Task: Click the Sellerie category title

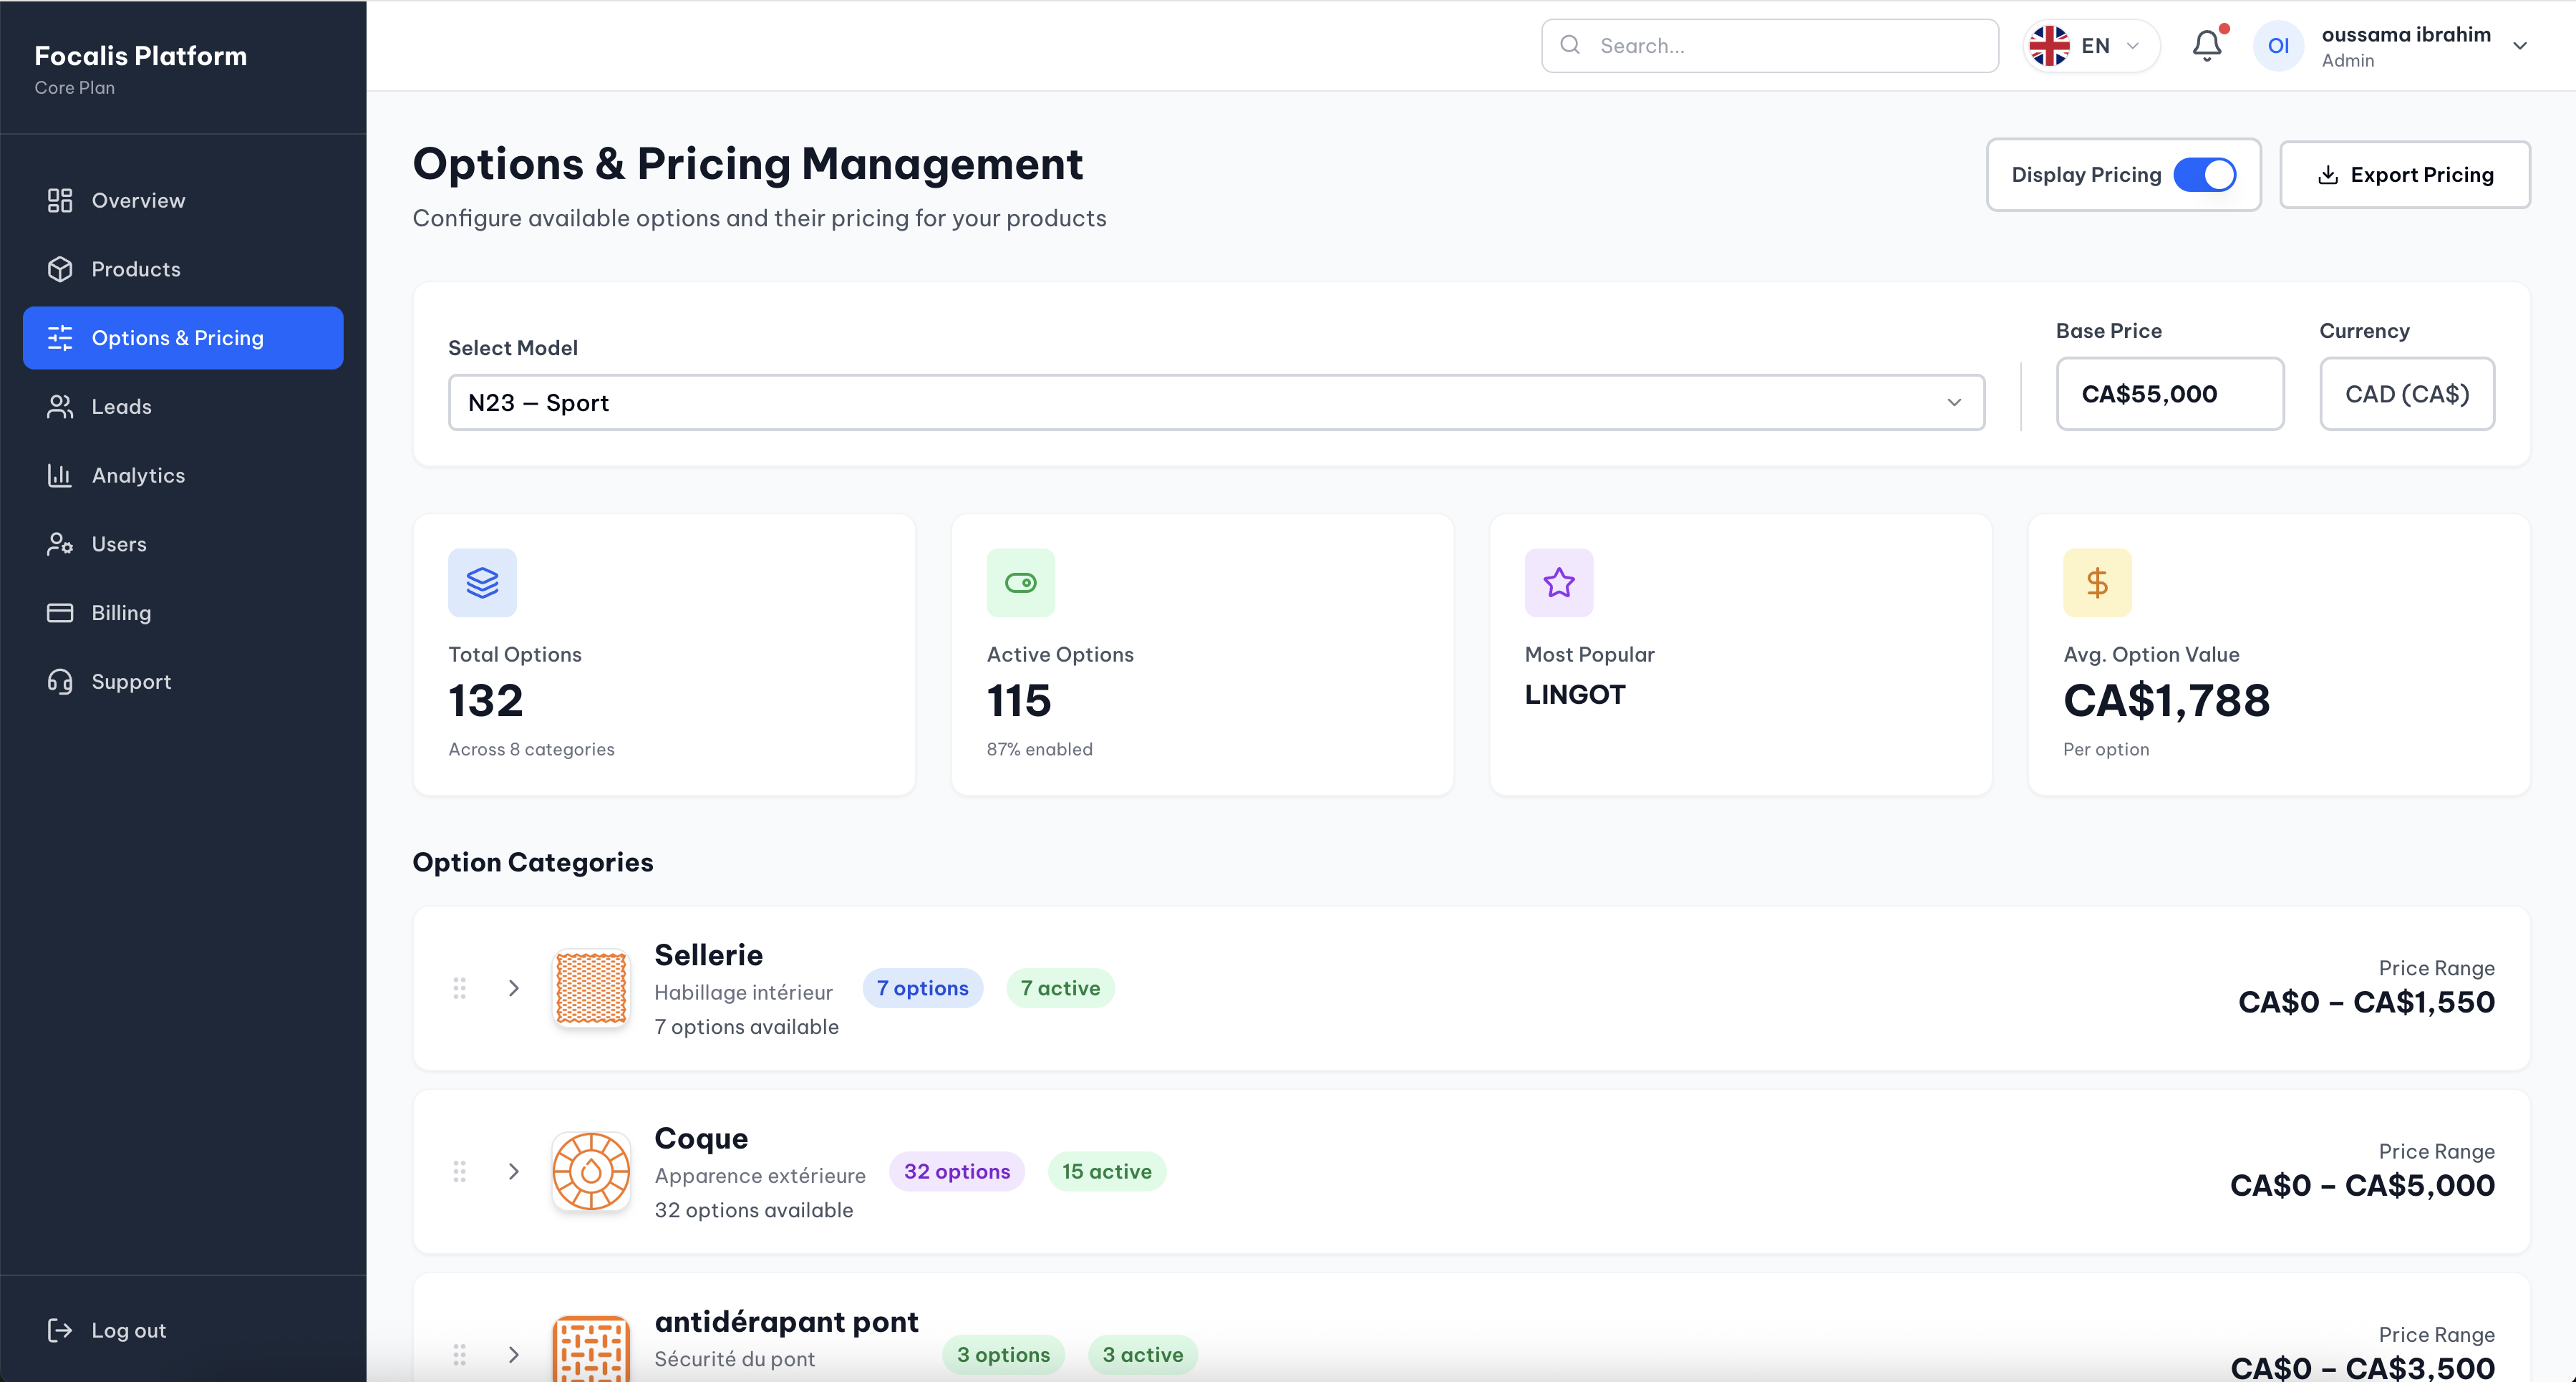Action: coord(708,955)
